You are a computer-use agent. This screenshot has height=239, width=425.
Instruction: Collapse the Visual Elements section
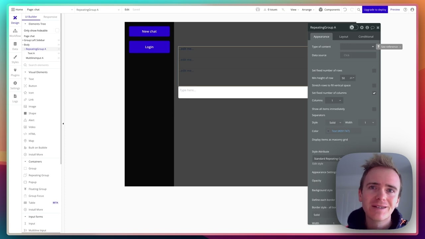point(25,72)
